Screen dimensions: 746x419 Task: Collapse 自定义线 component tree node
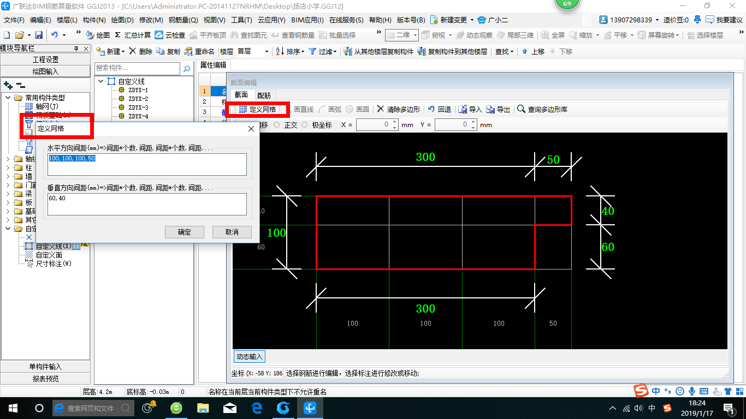tap(101, 81)
